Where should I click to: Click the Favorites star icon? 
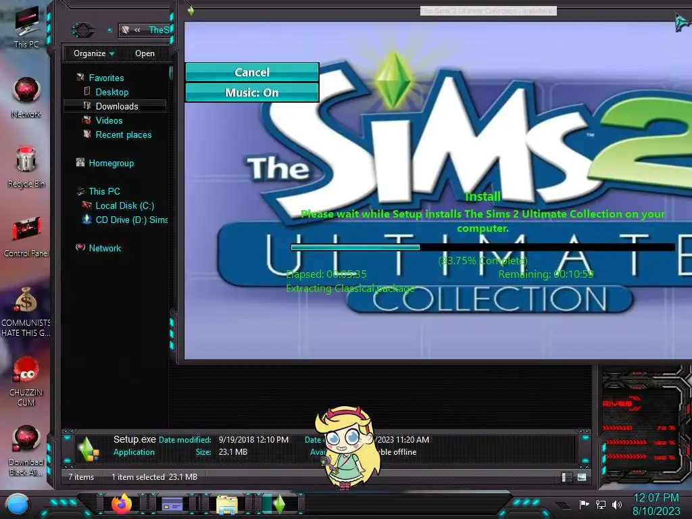click(80, 77)
